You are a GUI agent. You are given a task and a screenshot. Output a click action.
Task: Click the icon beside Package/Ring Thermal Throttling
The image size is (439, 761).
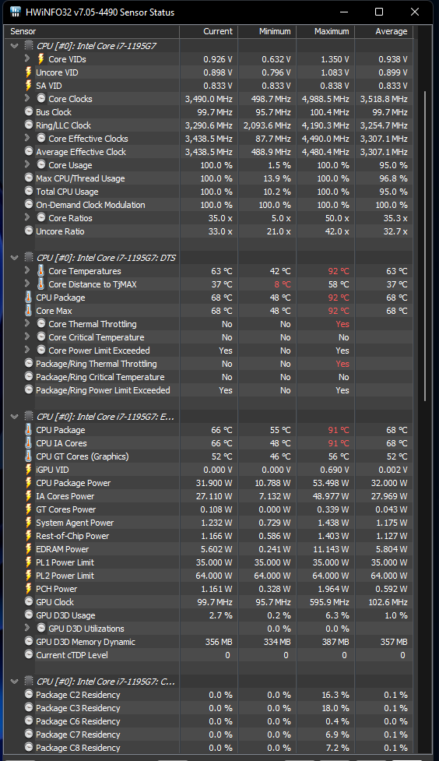point(29,364)
